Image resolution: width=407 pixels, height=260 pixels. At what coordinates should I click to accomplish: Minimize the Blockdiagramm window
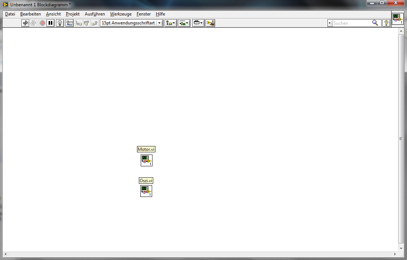coord(372,3)
